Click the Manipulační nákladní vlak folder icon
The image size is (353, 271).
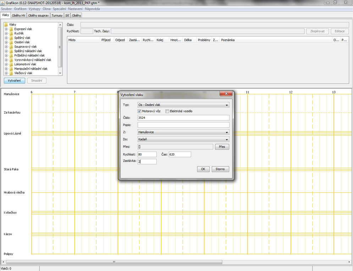point(11,69)
